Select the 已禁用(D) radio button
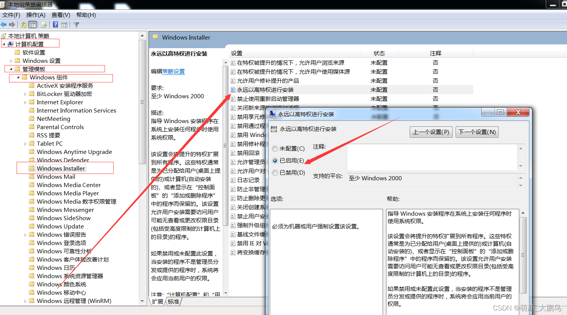Screen dimensions: 567x315 coord(275,173)
